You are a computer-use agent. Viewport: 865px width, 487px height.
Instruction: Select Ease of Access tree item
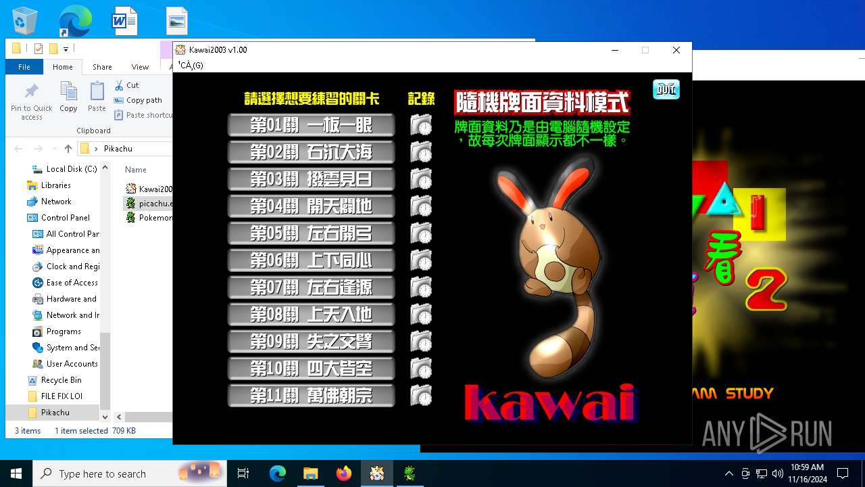66,283
